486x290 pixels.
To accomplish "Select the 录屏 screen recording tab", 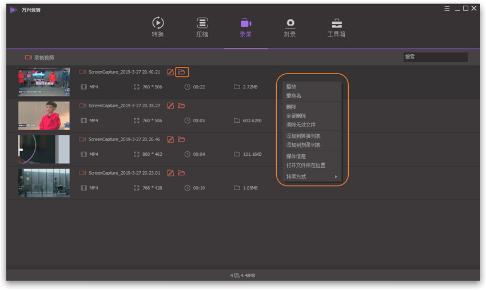I will (245, 27).
